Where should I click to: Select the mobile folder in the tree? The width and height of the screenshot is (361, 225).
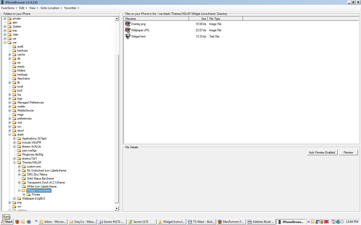point(21,106)
